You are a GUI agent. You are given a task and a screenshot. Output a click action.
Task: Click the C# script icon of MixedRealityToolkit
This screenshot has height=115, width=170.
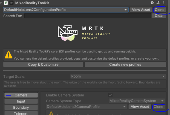point(5,3)
